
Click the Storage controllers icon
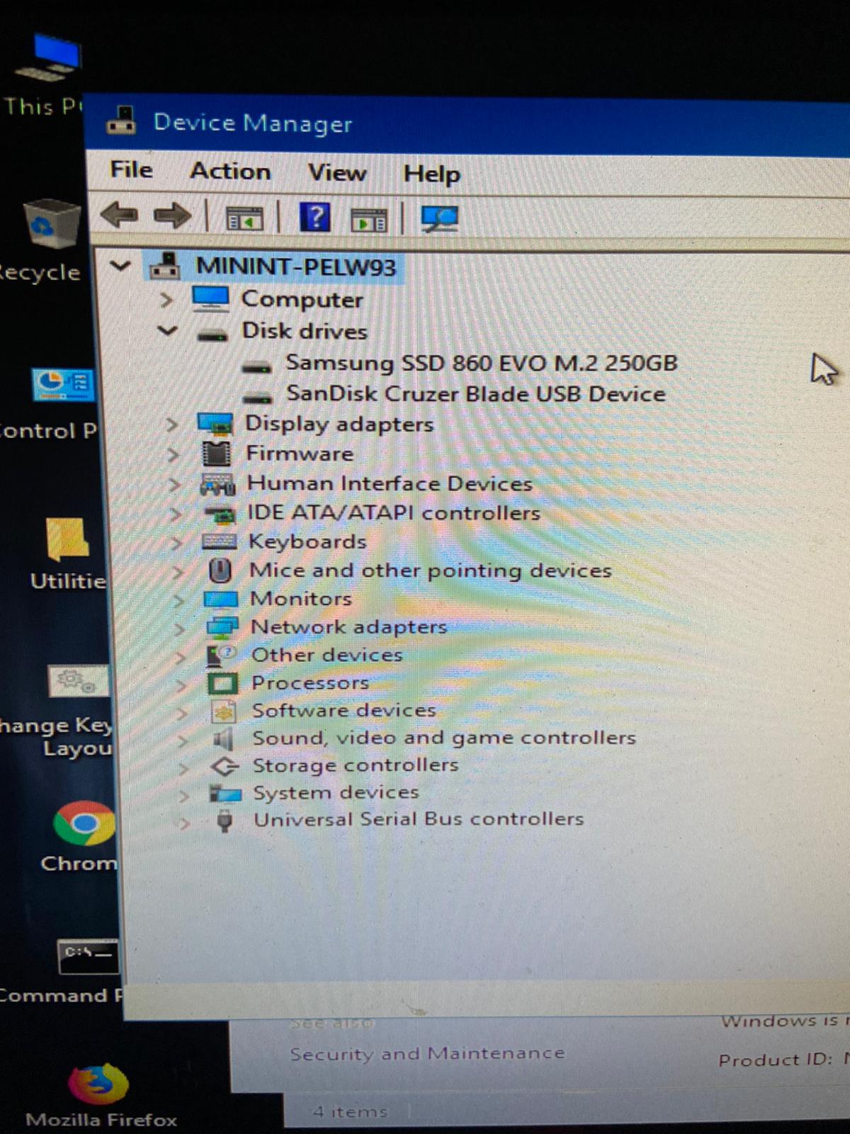[x=225, y=766]
